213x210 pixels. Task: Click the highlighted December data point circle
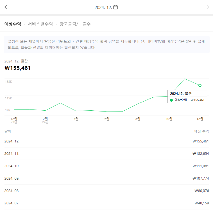[200, 85]
